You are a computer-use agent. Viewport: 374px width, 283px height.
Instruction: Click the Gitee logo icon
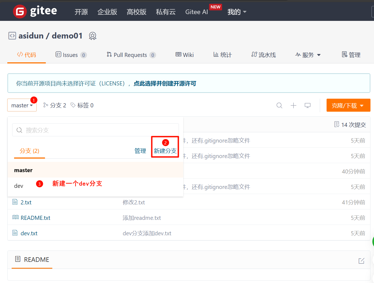coord(20,11)
